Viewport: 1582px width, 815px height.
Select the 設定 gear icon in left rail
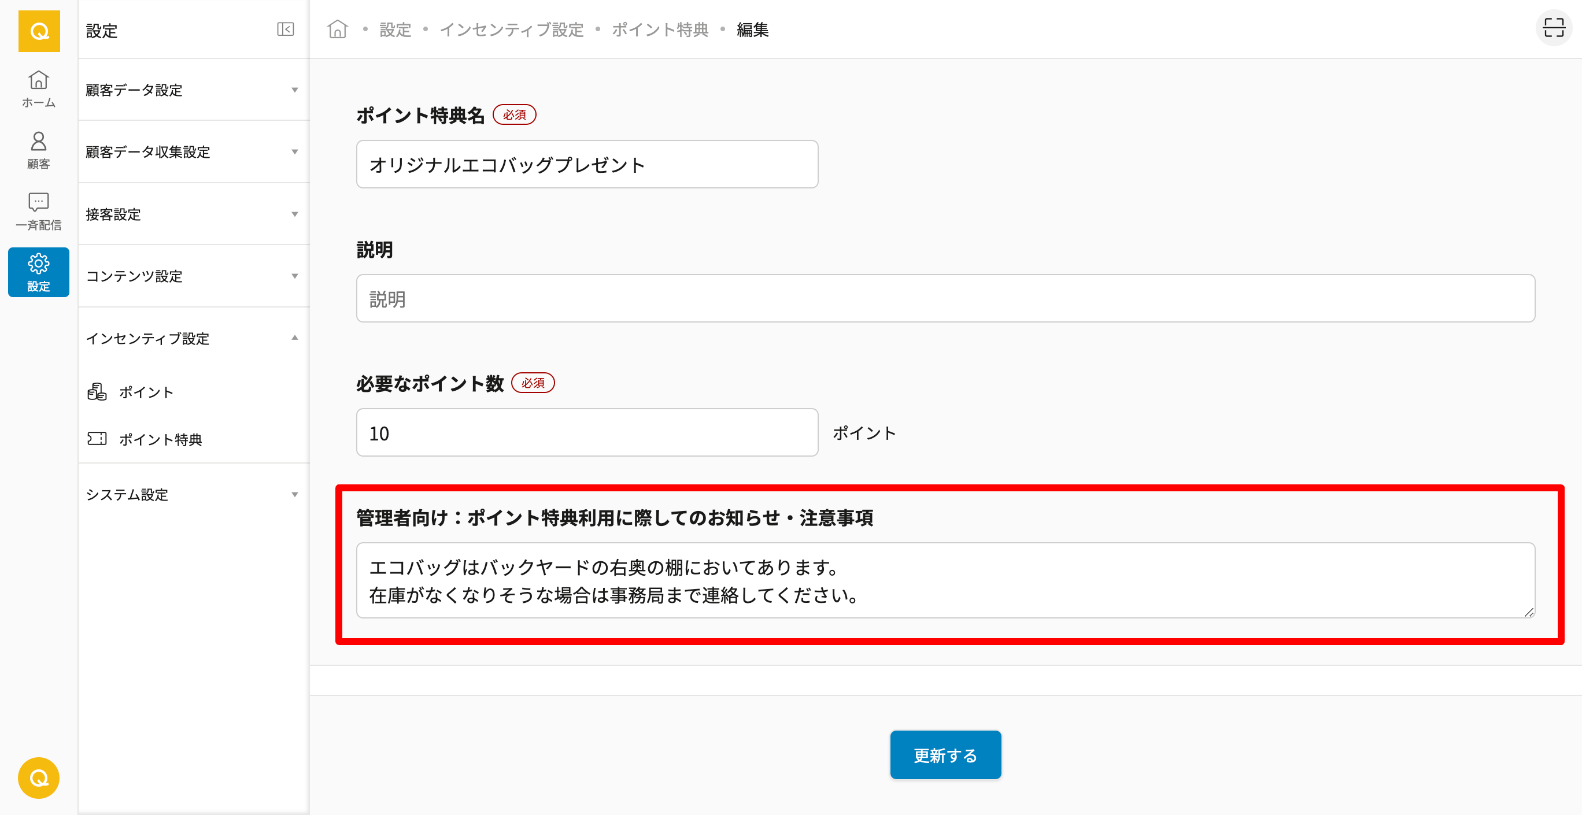tap(39, 272)
